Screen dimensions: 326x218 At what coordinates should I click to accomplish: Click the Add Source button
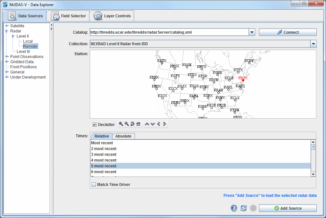288,208
